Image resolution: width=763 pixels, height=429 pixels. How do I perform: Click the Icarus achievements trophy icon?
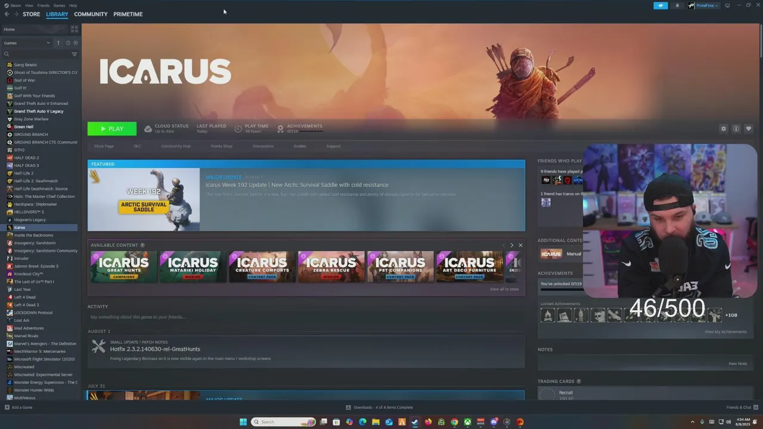[x=280, y=129]
